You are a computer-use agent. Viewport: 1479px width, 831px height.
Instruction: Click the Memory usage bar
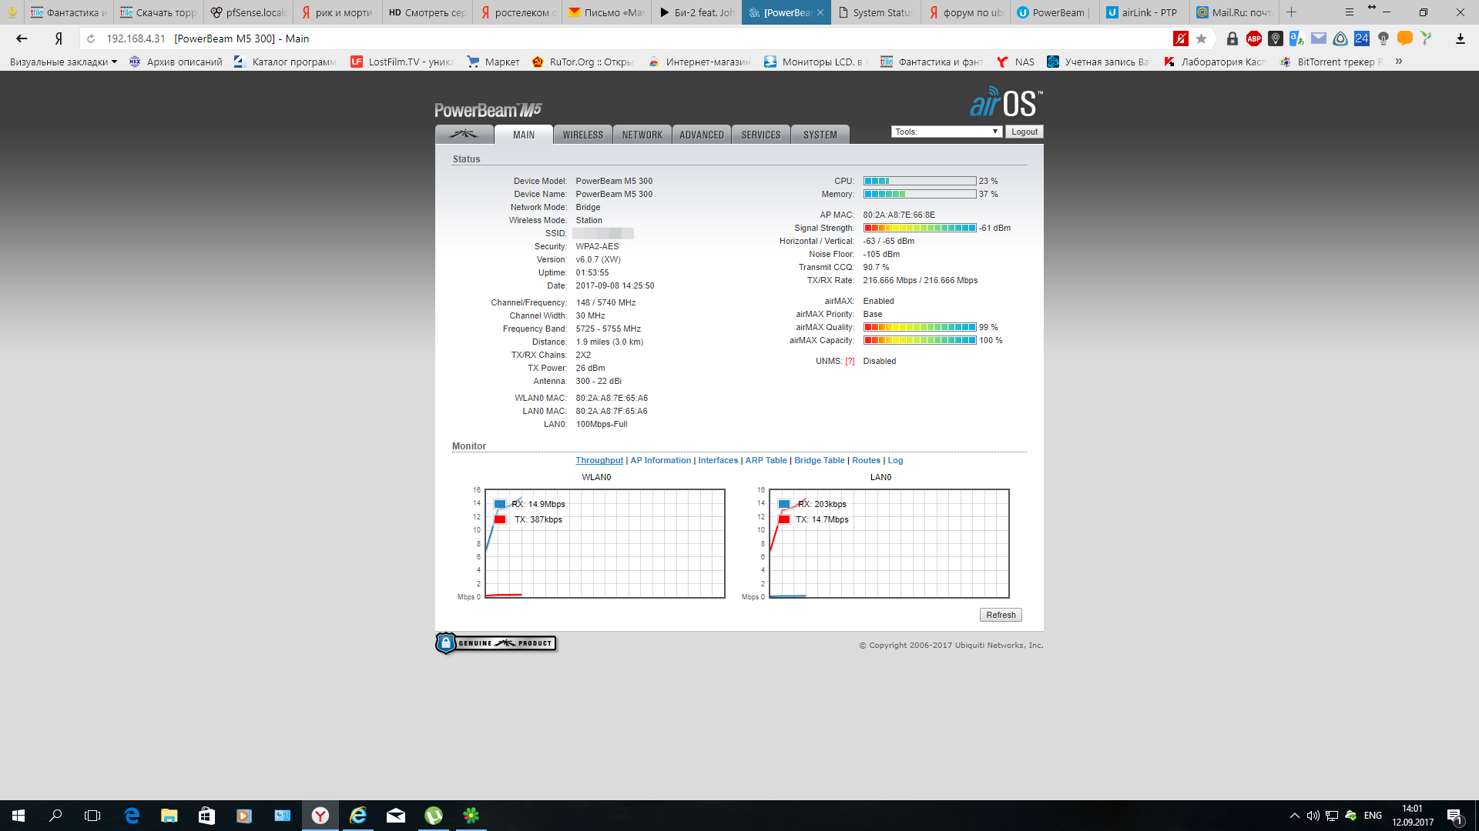click(x=920, y=194)
